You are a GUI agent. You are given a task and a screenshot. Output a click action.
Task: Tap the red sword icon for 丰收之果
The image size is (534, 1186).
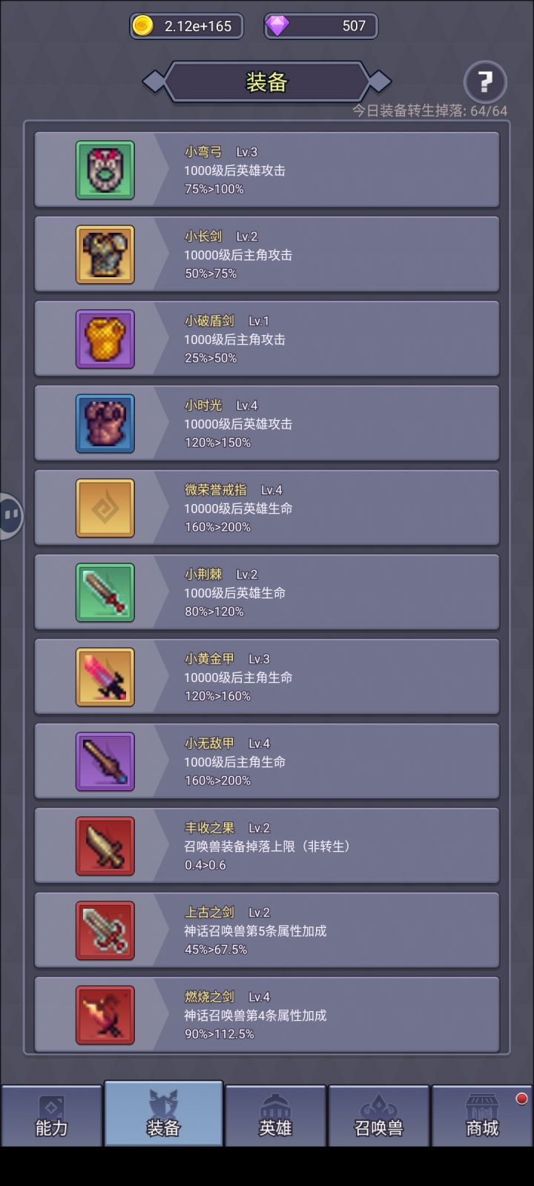pos(105,847)
